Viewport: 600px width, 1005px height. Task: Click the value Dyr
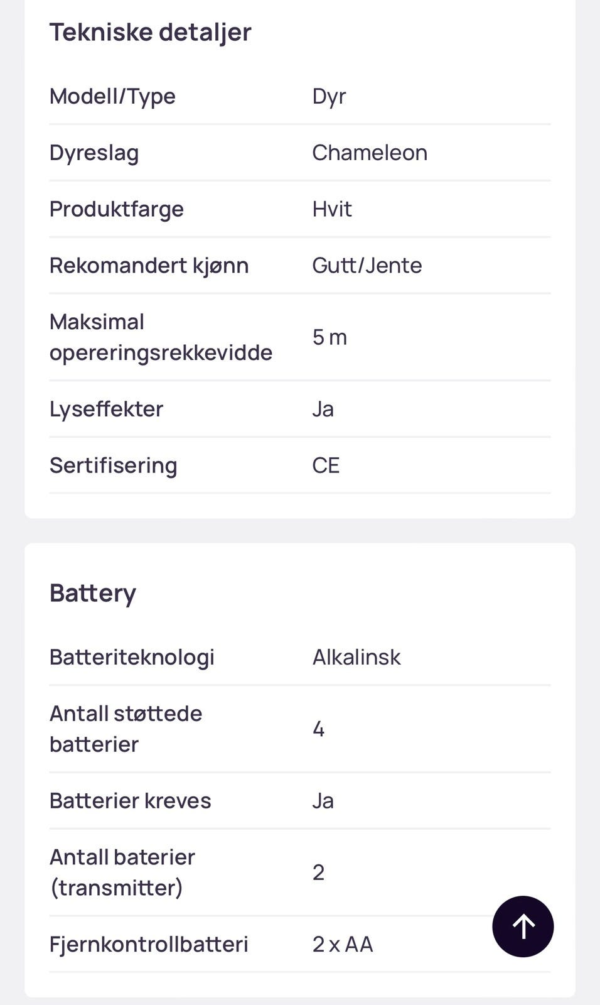[x=329, y=96]
